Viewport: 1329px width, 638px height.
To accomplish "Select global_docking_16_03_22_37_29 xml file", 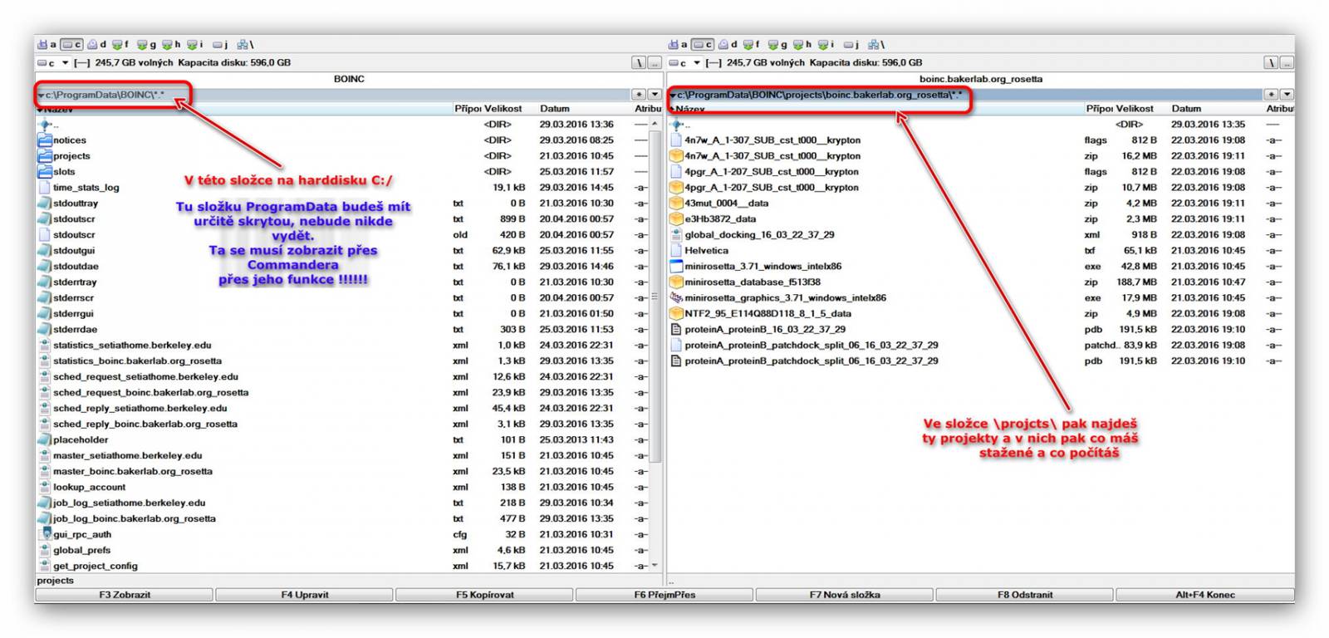I will click(x=759, y=235).
